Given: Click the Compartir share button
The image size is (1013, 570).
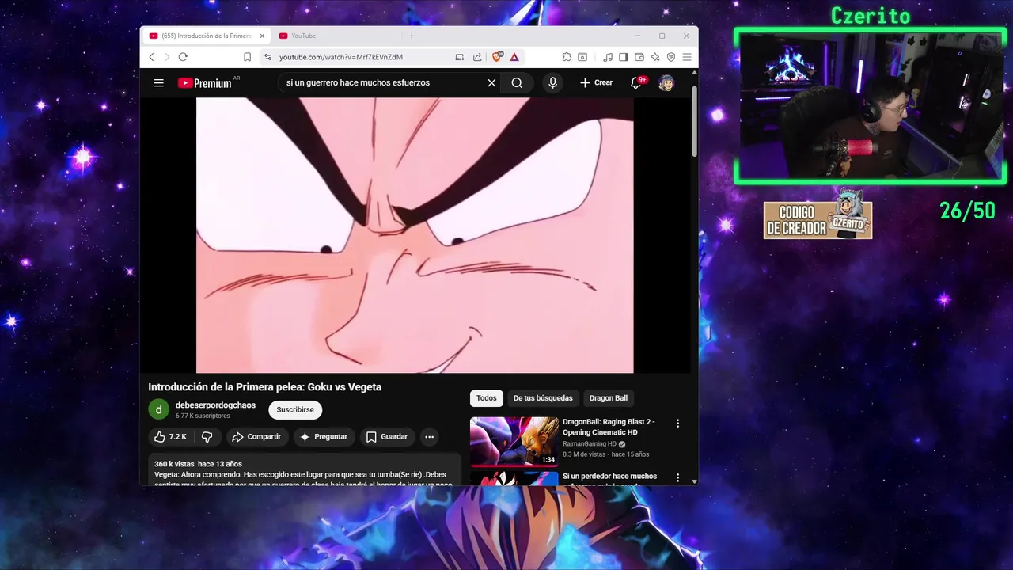Looking at the screenshot, I should 256,437.
